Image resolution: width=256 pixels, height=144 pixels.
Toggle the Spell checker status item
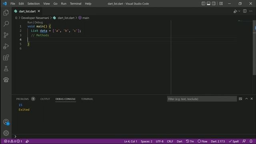pos(234,141)
